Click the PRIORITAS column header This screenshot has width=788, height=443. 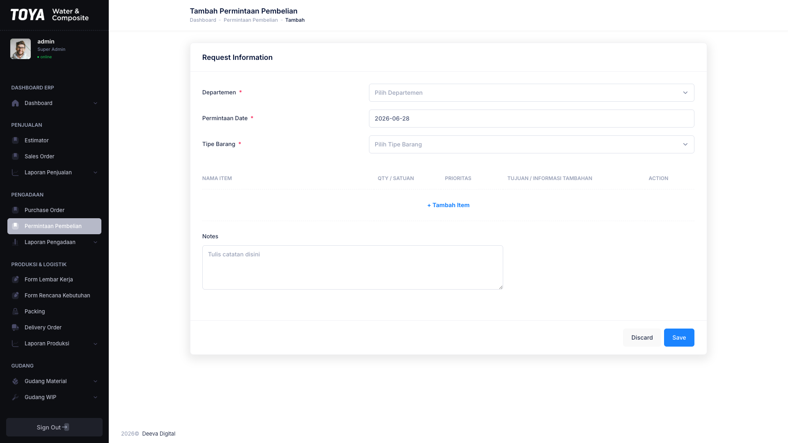pos(458,178)
